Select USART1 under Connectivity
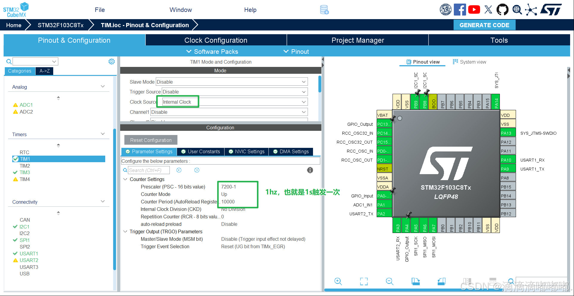The width and height of the screenshot is (574, 296). 29,254
